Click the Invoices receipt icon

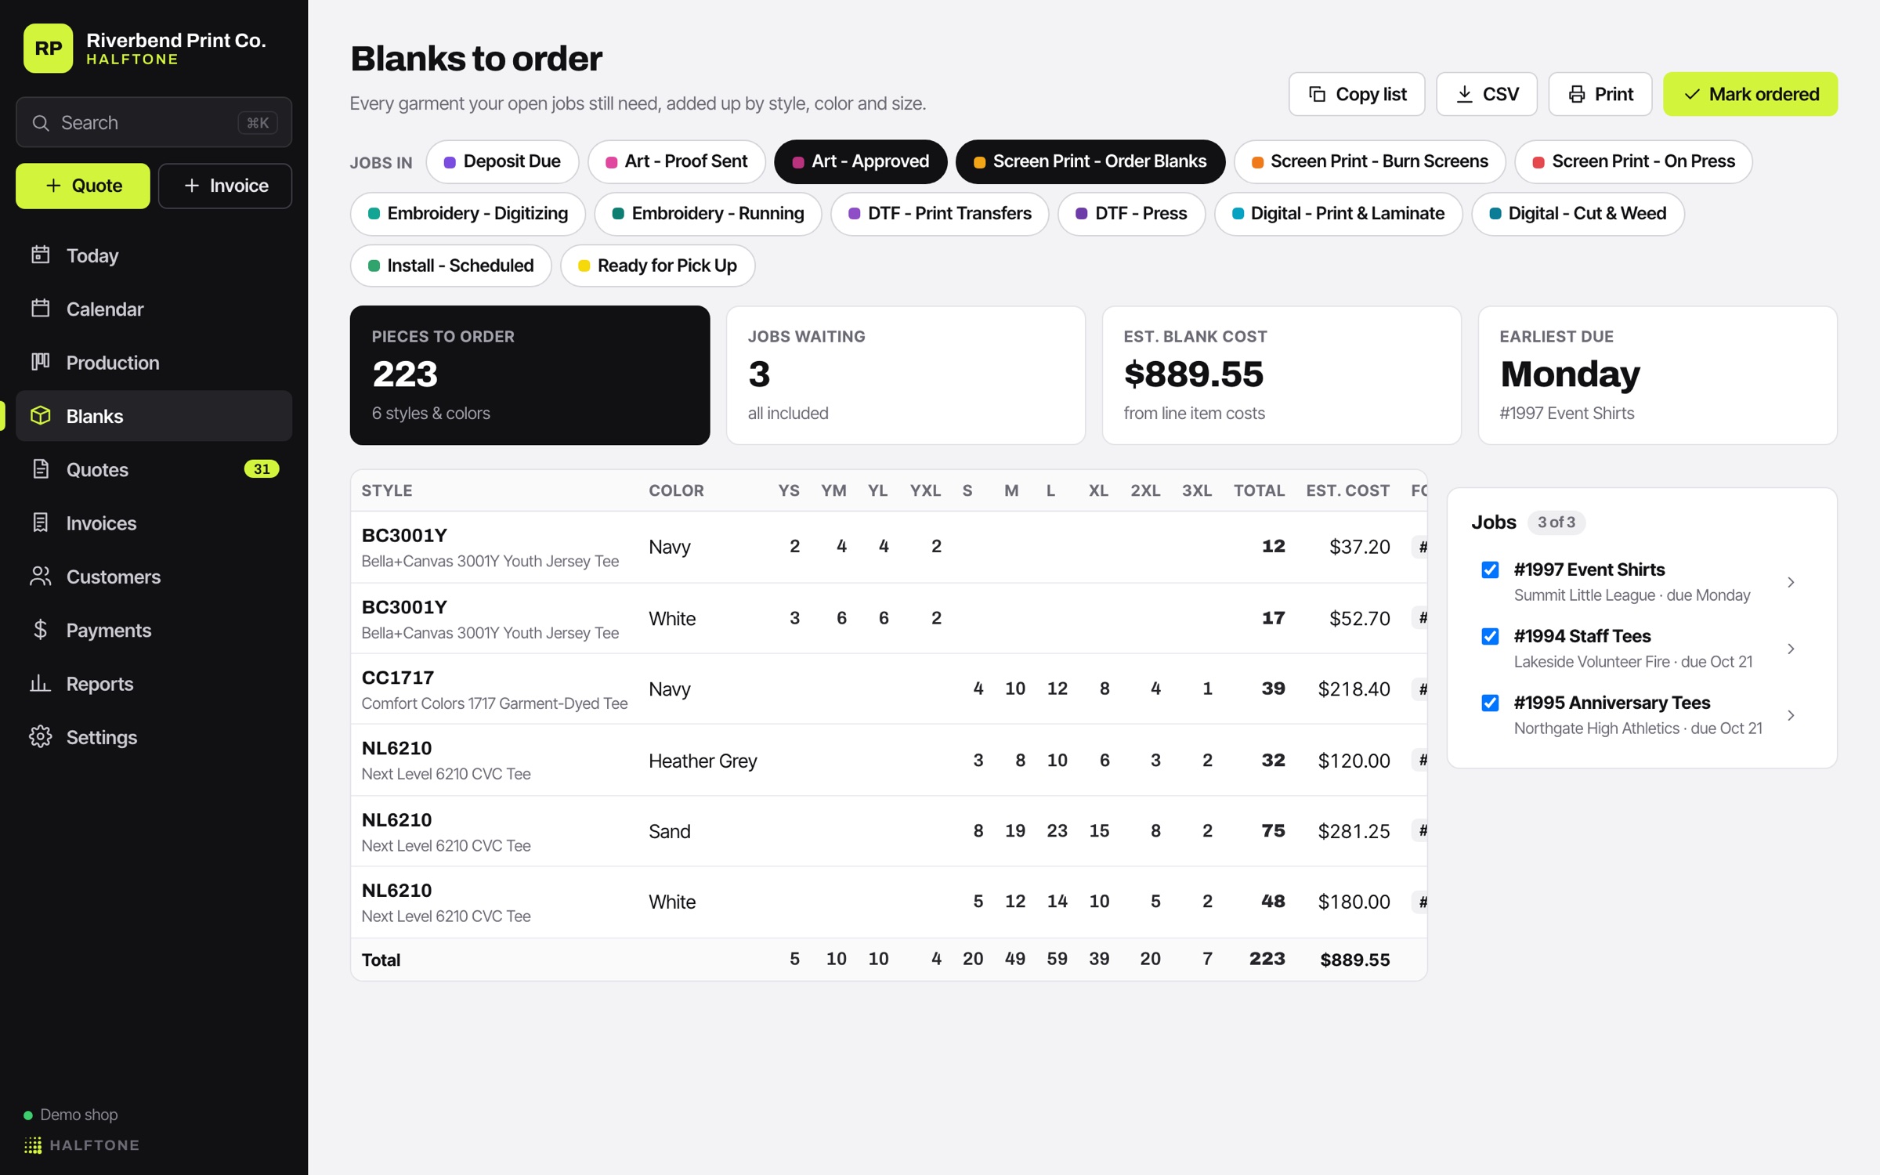40,522
